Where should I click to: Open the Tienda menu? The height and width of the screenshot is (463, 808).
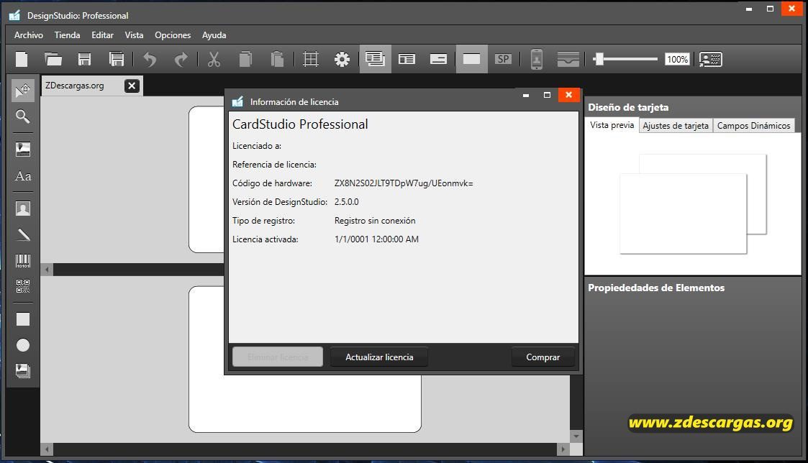point(67,35)
